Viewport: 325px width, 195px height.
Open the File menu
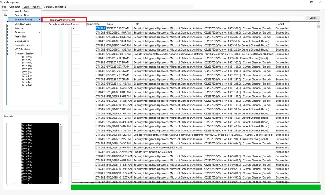[4, 7]
